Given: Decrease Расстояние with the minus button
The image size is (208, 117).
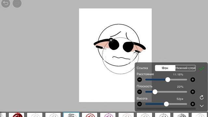Looking at the screenshot, I should (x=139, y=80).
